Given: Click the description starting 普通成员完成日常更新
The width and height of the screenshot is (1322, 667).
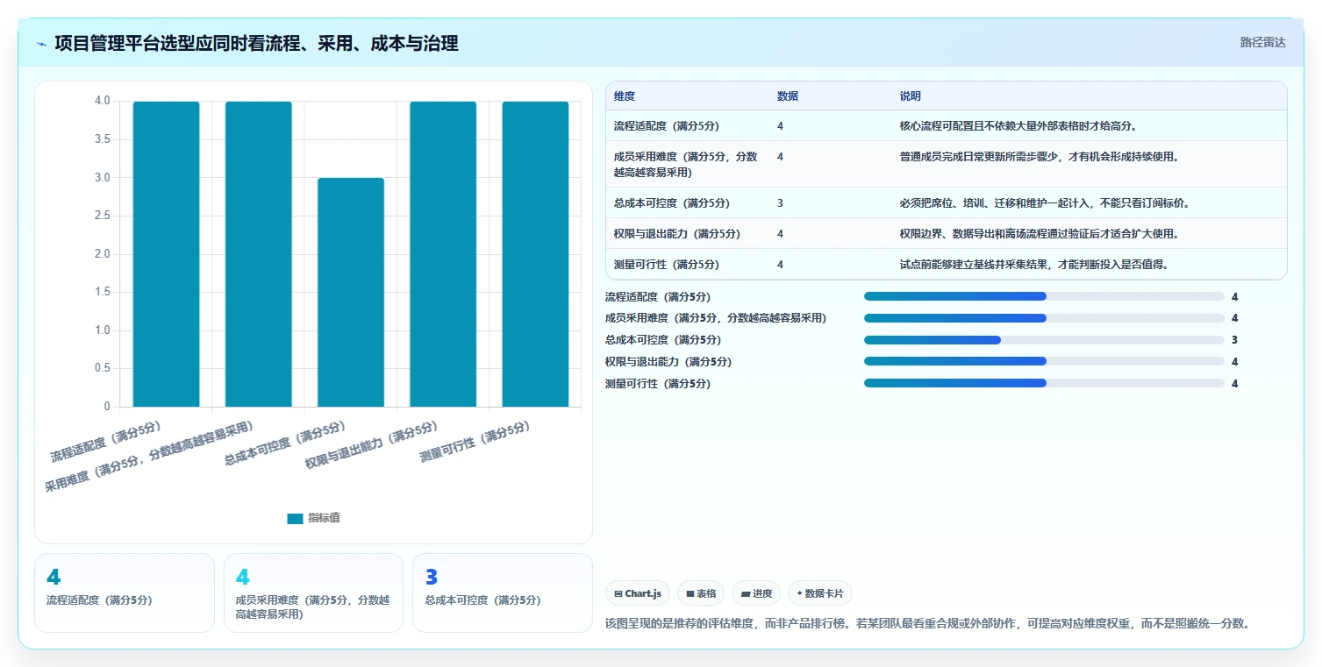Looking at the screenshot, I should 1040,157.
